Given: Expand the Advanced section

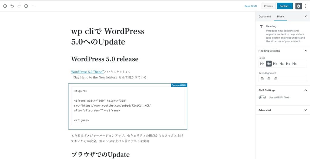Looking at the screenshot, I should click(282, 110).
